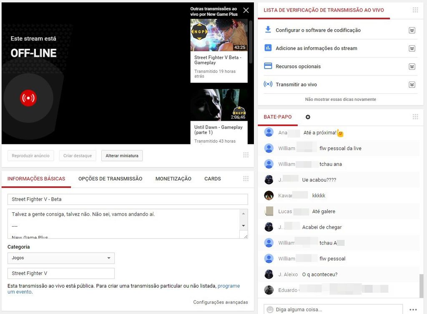Click the broadcast icon next to Transmitir ao vivo
This screenshot has height=314, width=427.
point(268,84)
